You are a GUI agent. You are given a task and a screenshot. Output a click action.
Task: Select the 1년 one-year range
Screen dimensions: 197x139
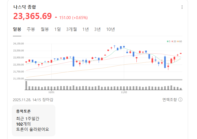click(x=86, y=30)
